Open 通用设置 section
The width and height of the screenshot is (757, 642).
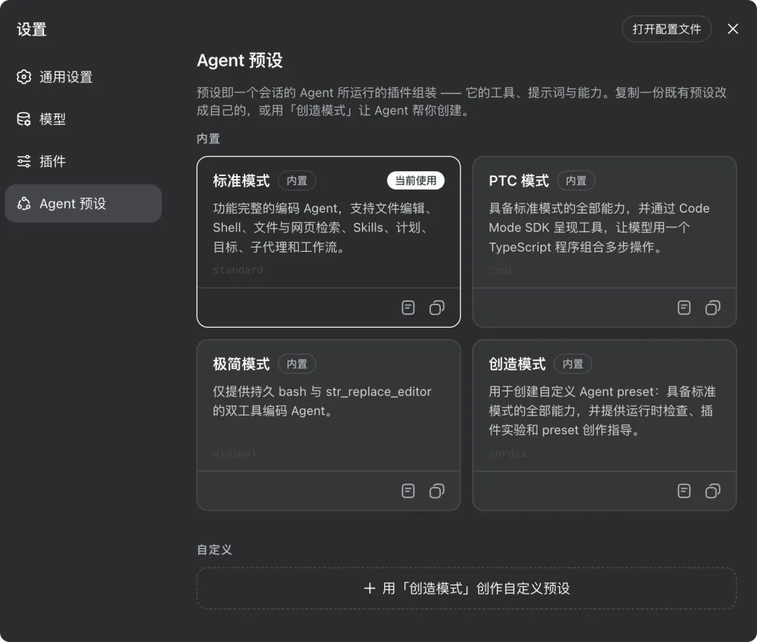(x=83, y=77)
